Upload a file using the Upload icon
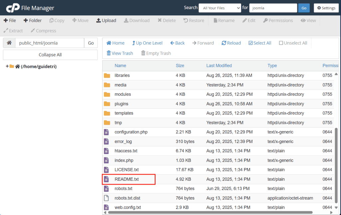This screenshot has width=341, height=215. [x=106, y=20]
